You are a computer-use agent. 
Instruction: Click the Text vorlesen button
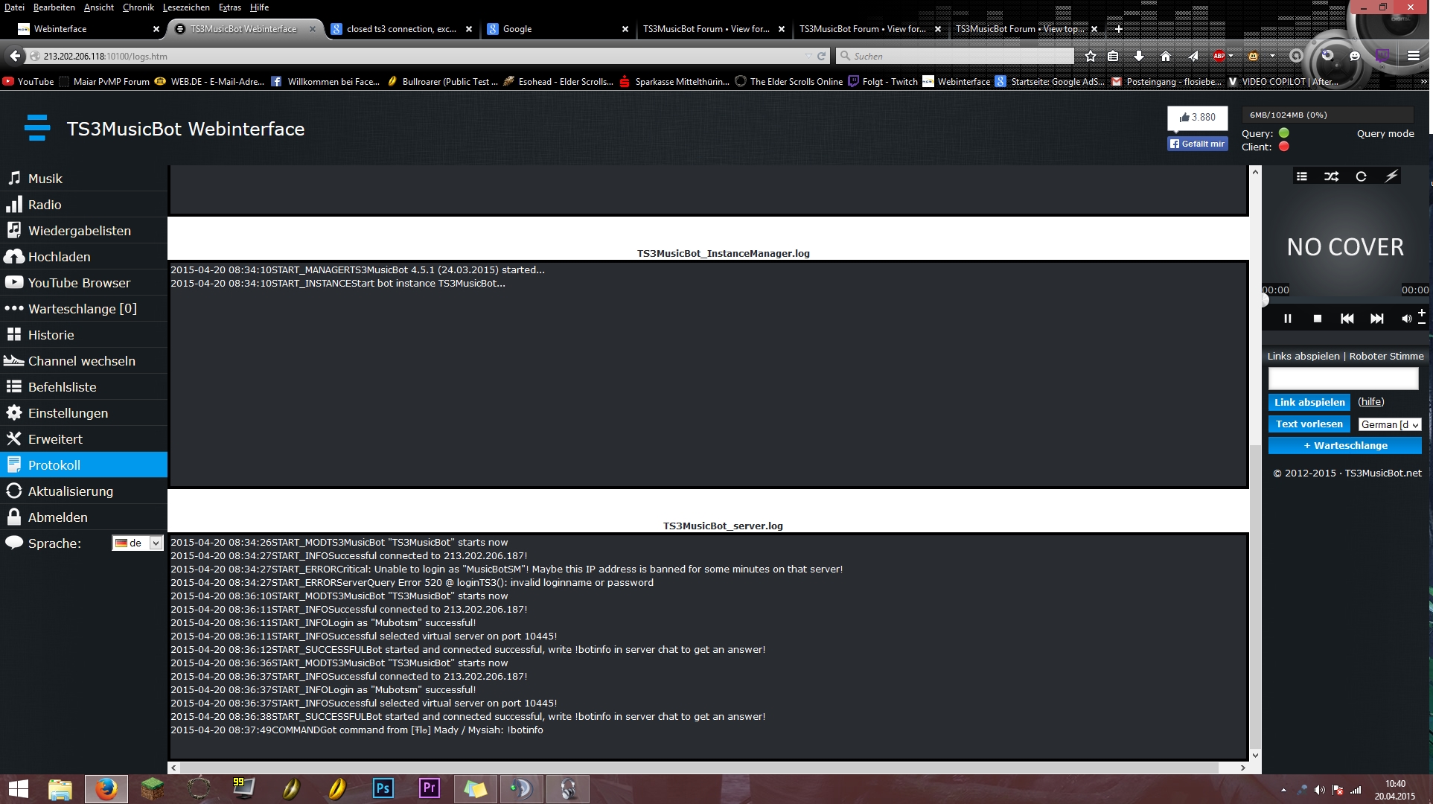pos(1309,424)
